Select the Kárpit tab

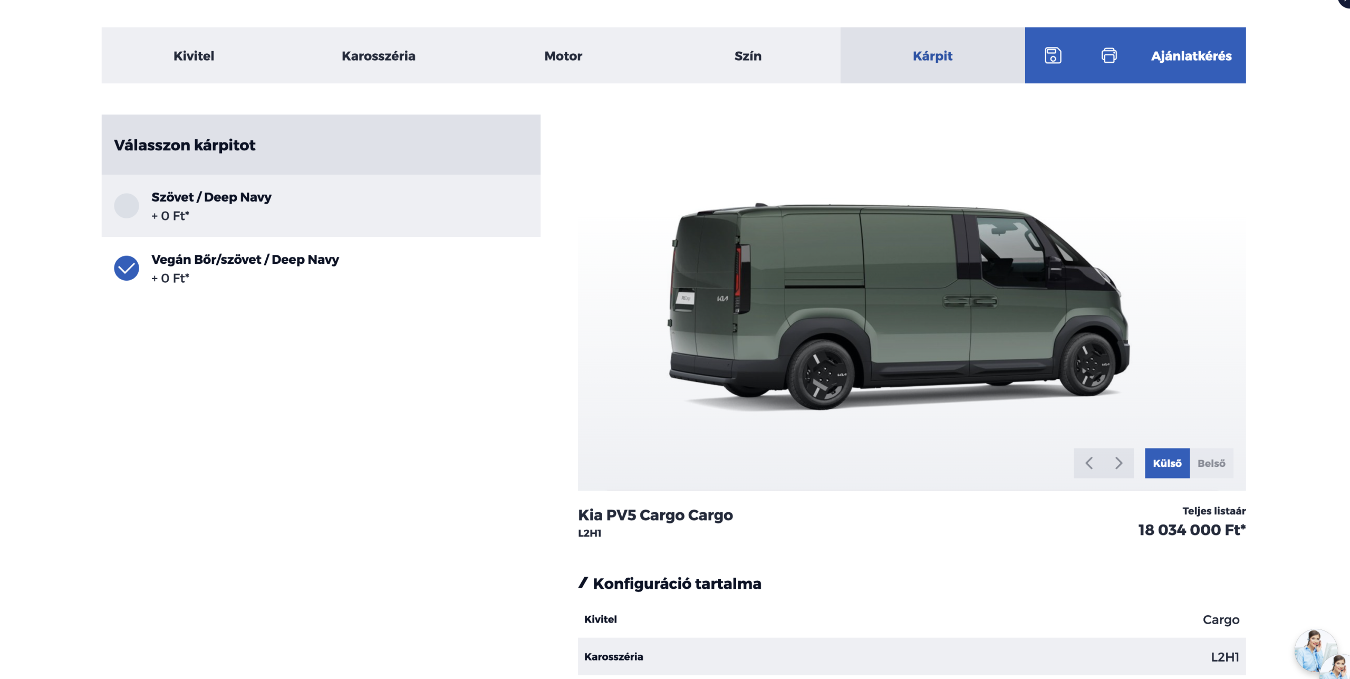click(x=932, y=55)
